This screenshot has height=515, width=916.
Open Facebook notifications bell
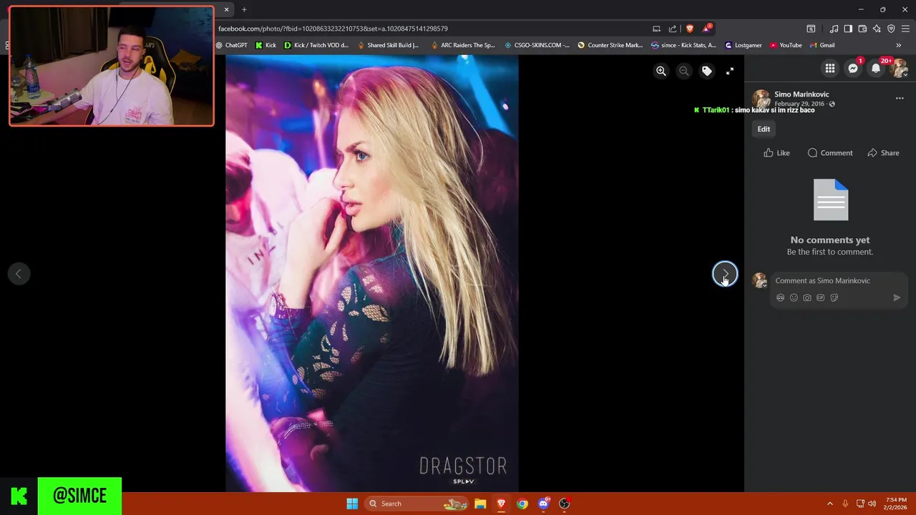pos(876,69)
